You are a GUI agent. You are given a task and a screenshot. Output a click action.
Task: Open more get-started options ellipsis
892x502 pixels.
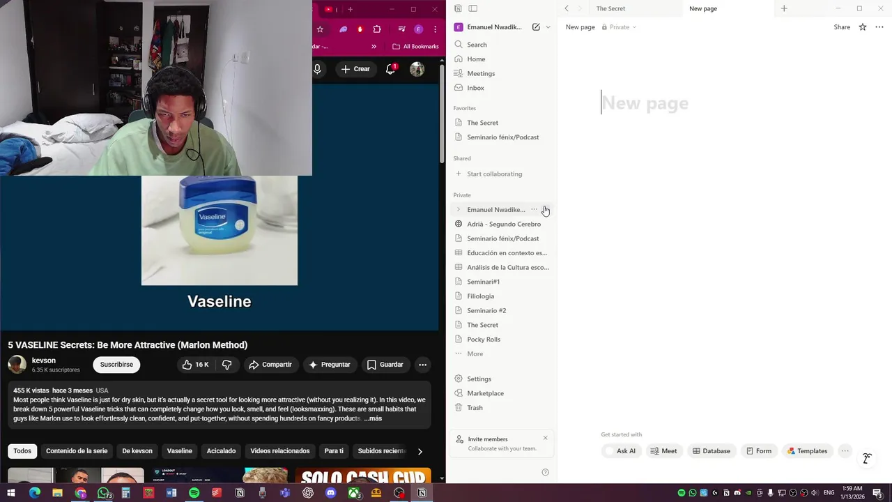[x=845, y=451]
